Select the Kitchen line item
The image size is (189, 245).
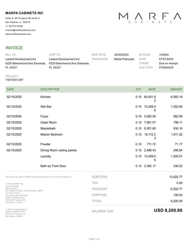(x=94, y=98)
